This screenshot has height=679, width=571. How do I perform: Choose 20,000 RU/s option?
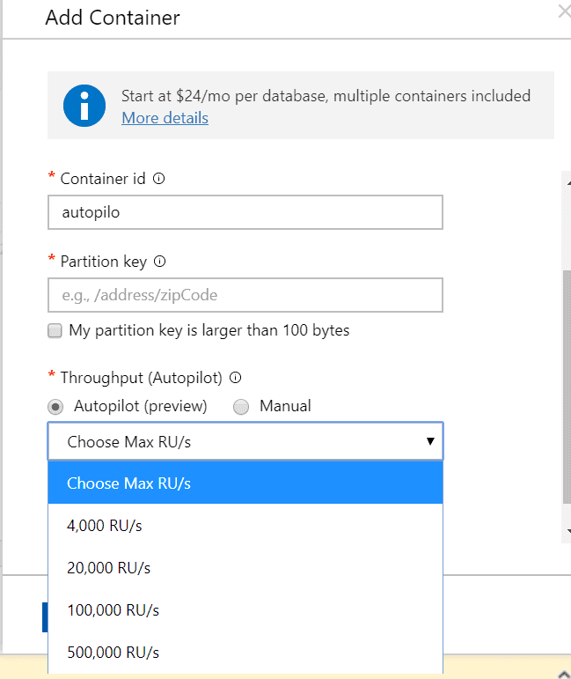245,567
